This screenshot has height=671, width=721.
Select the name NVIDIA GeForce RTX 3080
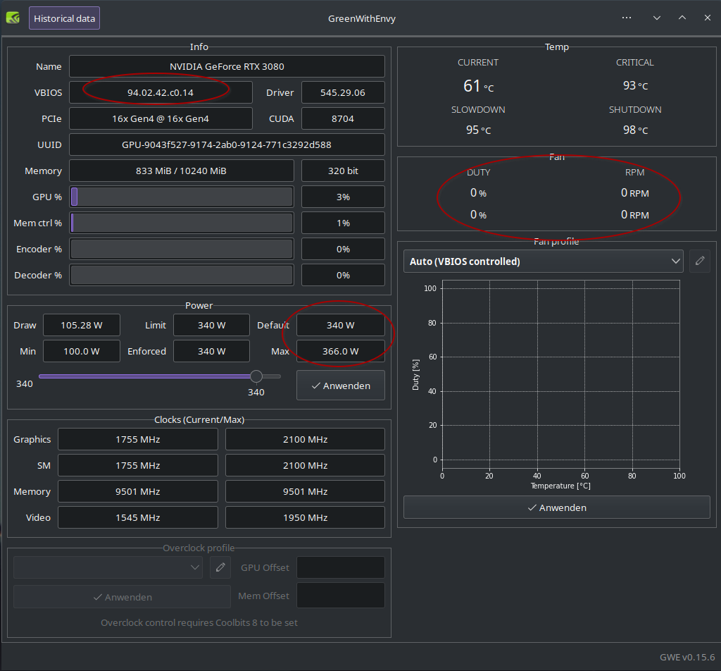[227, 66]
